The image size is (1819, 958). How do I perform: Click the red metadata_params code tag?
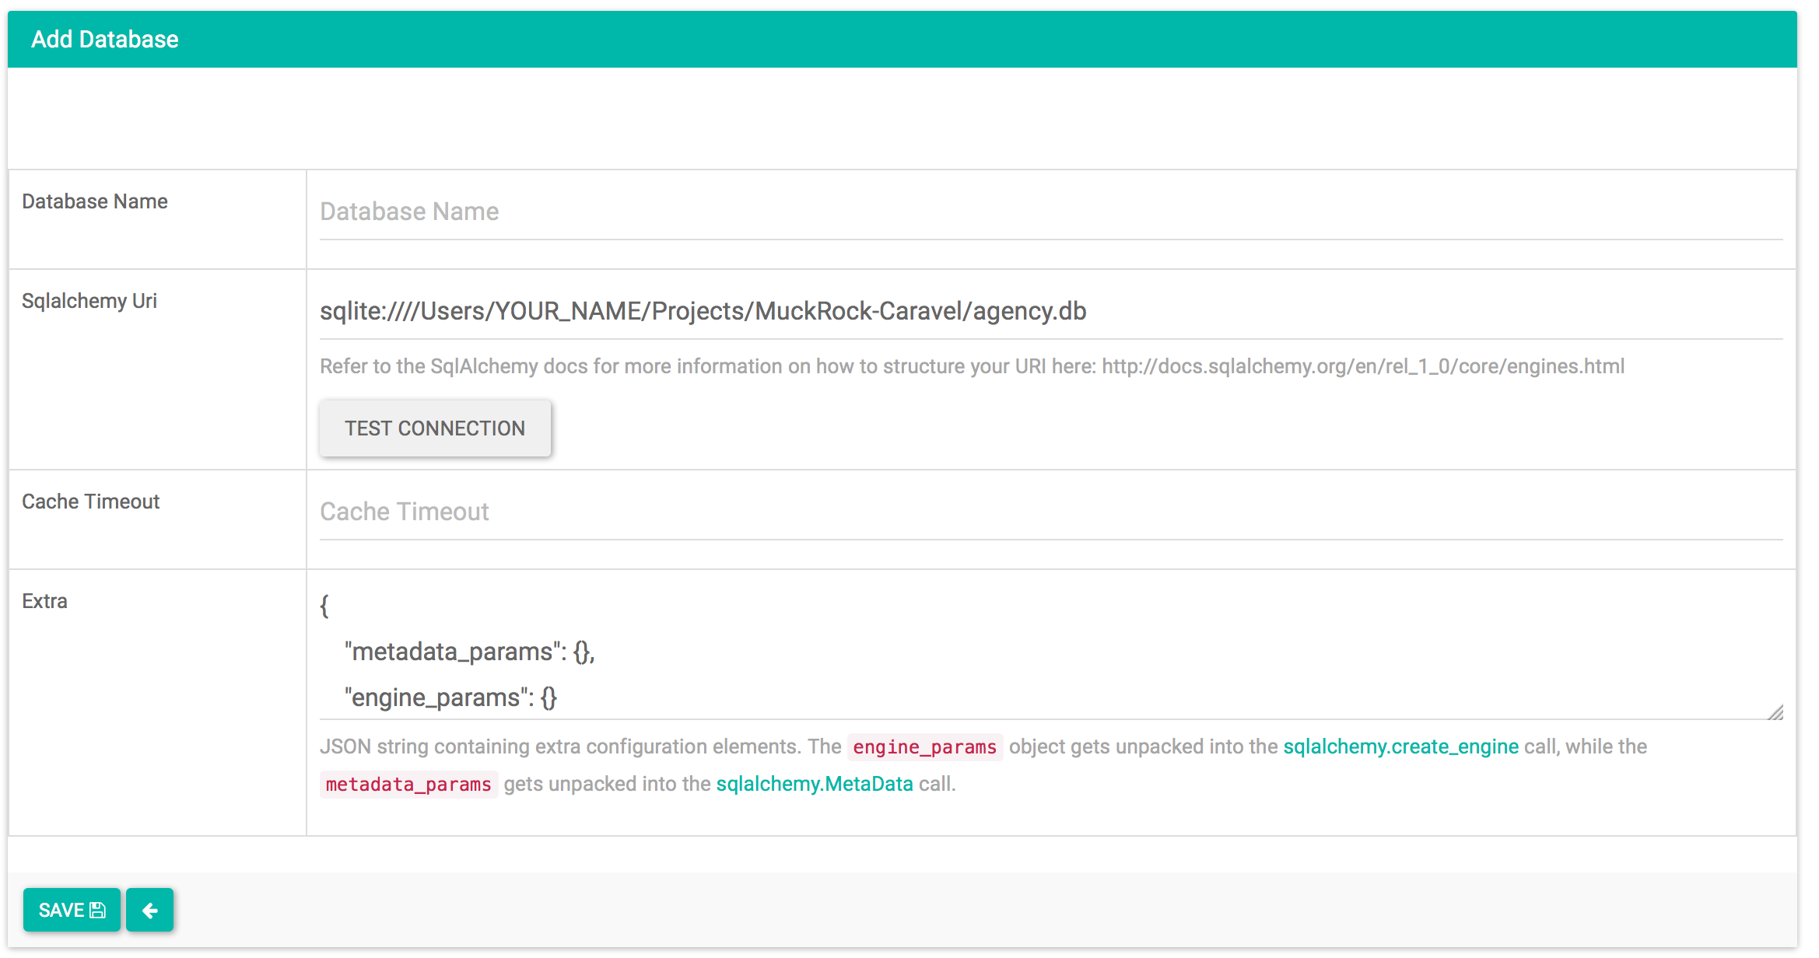pyautogui.click(x=408, y=785)
